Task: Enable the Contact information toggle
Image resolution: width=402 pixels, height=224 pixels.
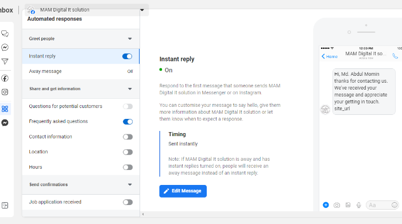Action: (x=127, y=137)
